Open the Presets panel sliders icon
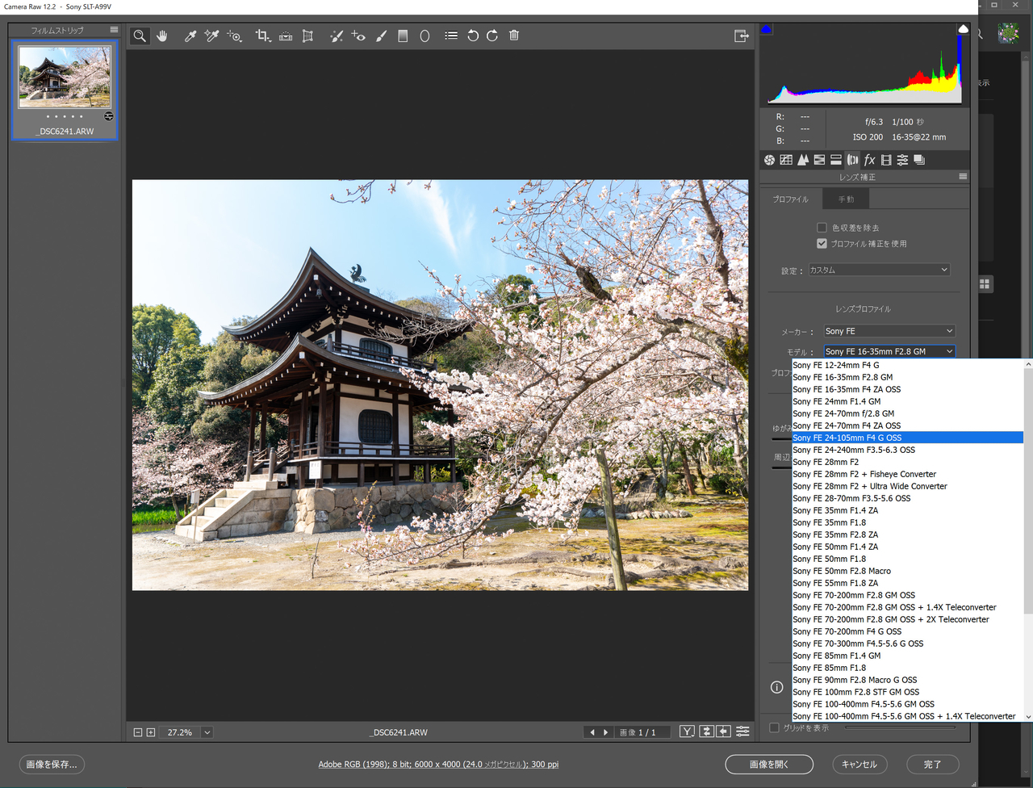1033x788 pixels. [902, 160]
